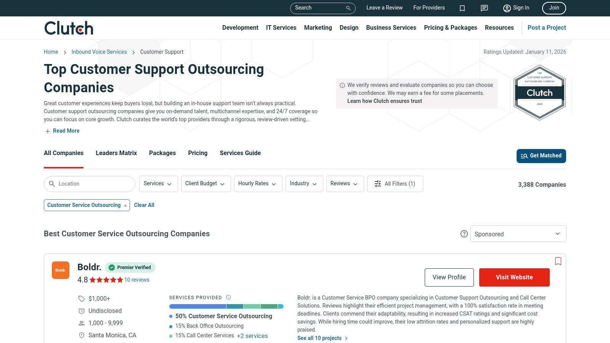Screen dimensions: 610x343
Task: Open the Packages tab
Action: pos(162,153)
